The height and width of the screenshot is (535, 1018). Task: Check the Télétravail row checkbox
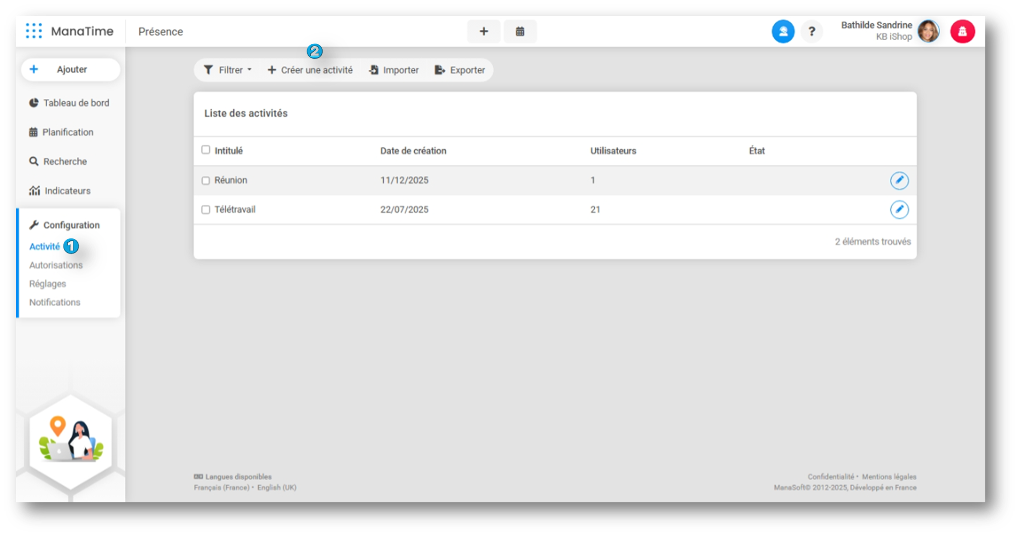(206, 210)
